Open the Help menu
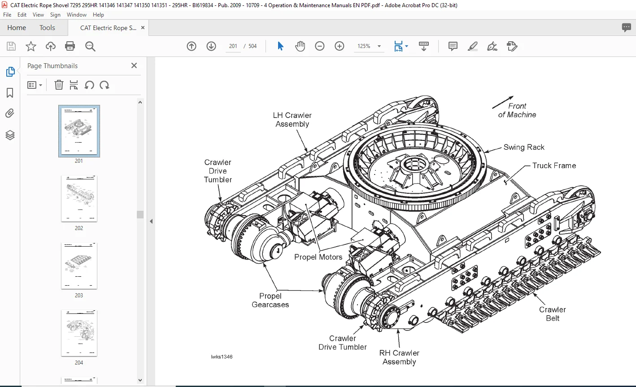The image size is (636, 387). pyautogui.click(x=98, y=15)
